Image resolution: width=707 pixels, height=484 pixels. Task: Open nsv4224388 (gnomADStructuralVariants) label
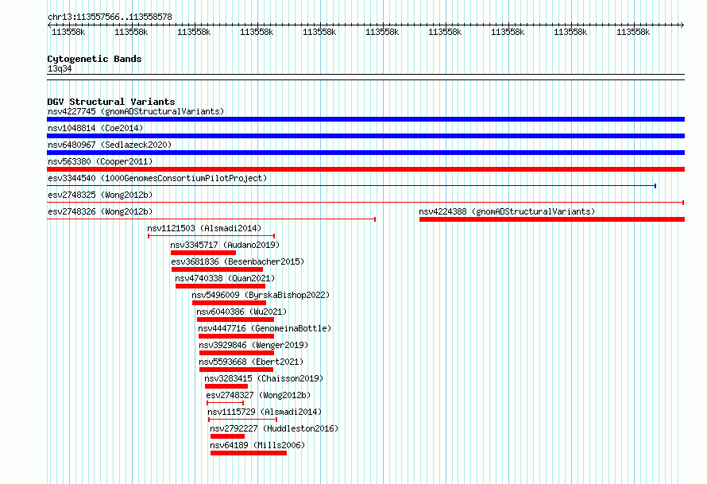(507, 211)
